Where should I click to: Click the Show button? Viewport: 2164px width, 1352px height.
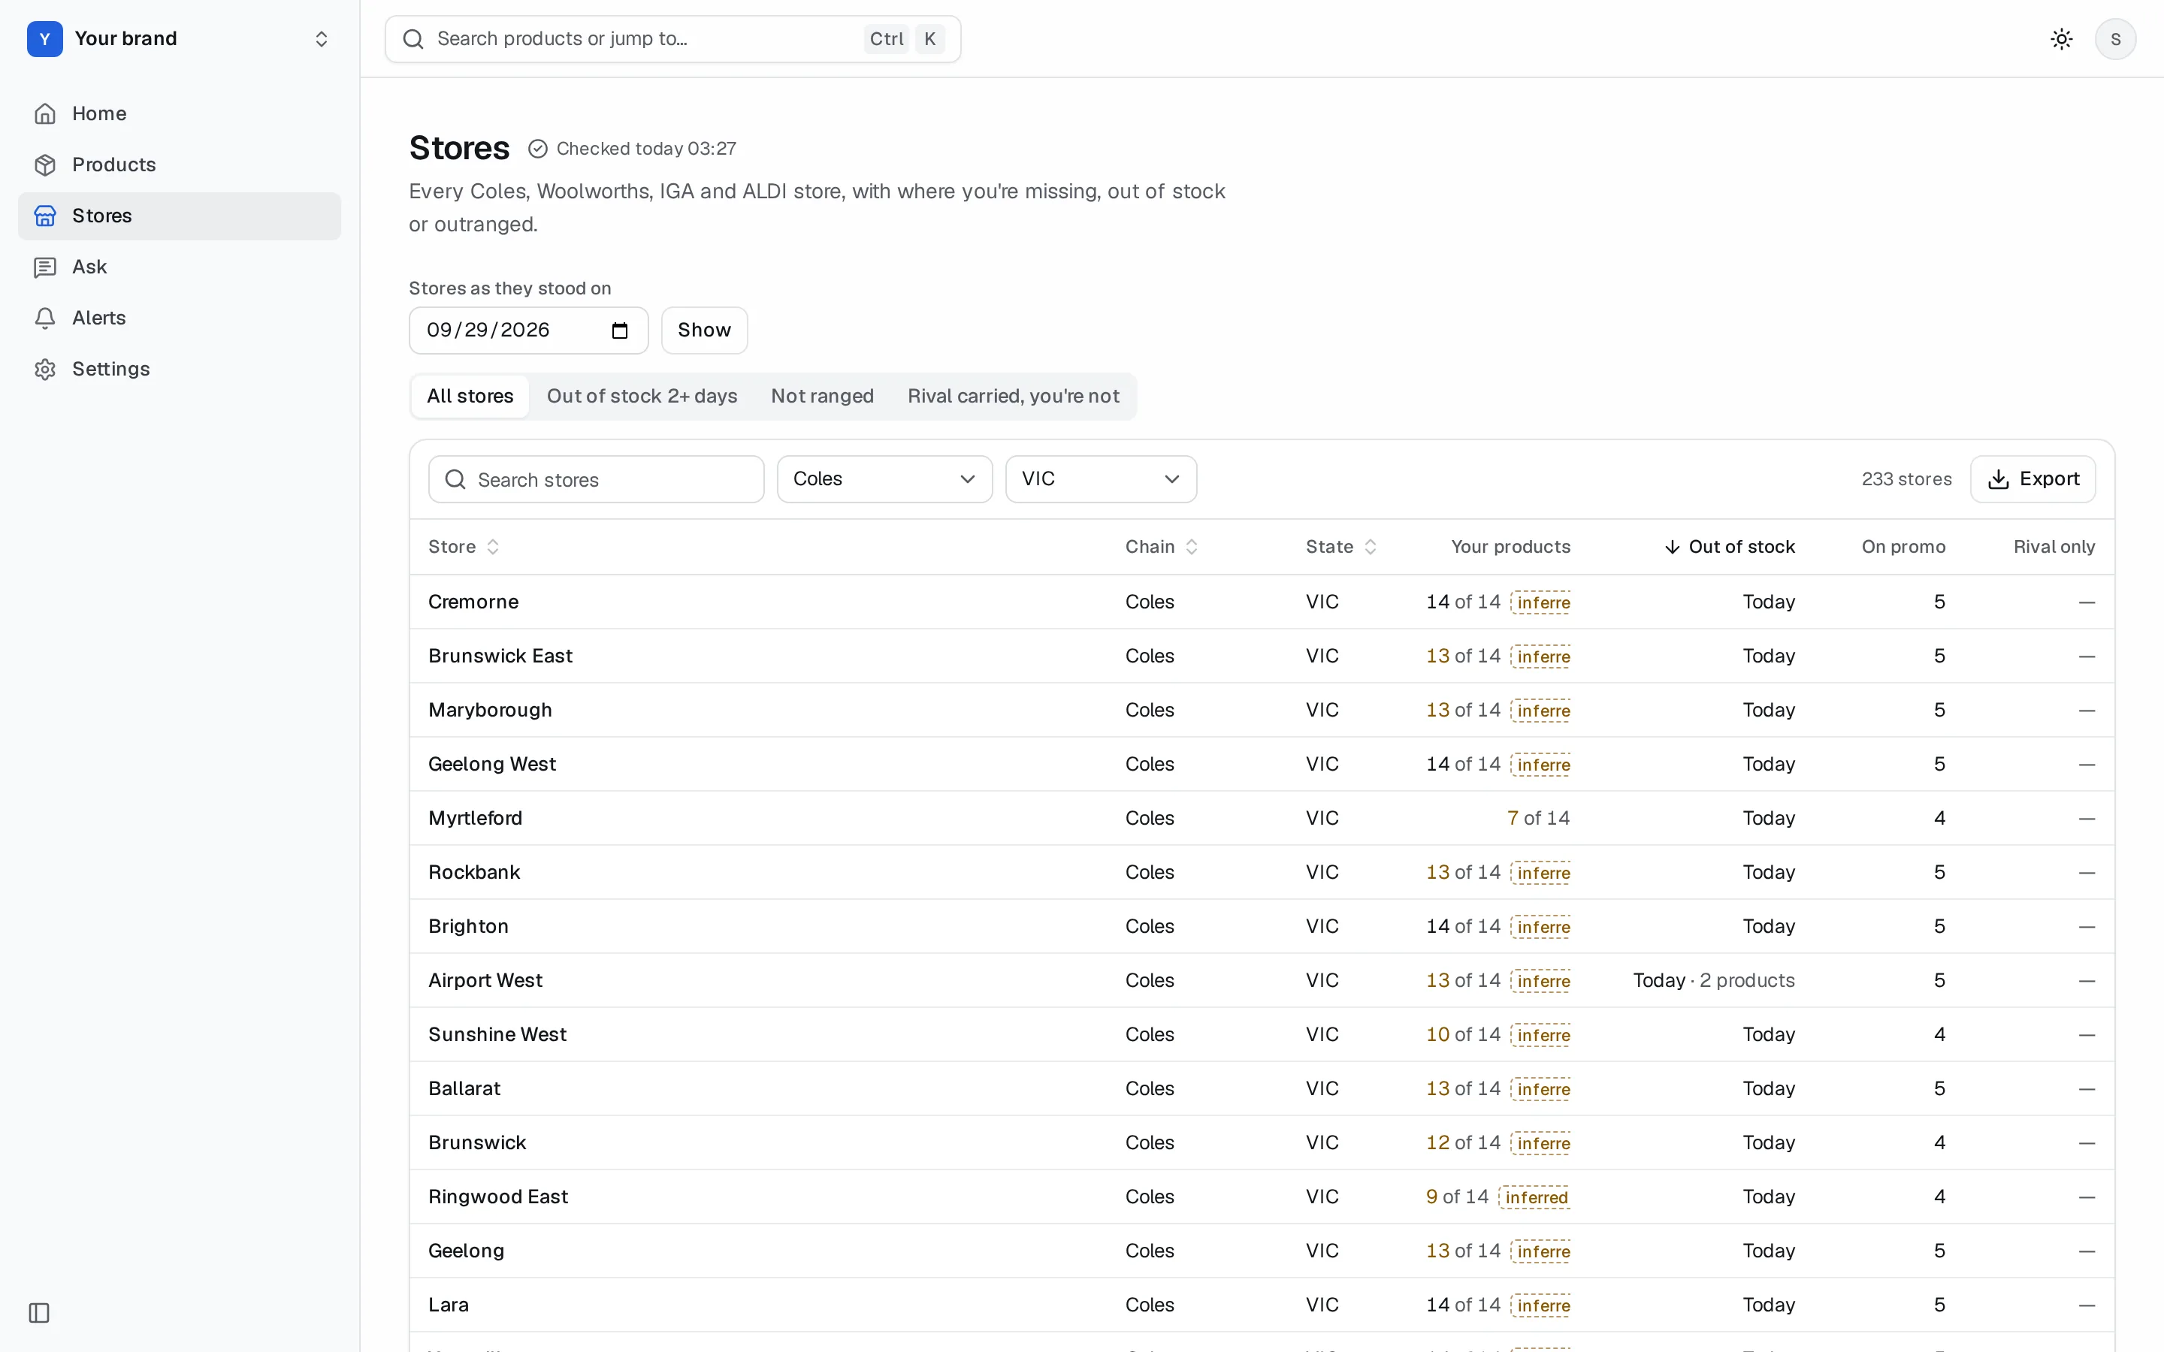[704, 330]
